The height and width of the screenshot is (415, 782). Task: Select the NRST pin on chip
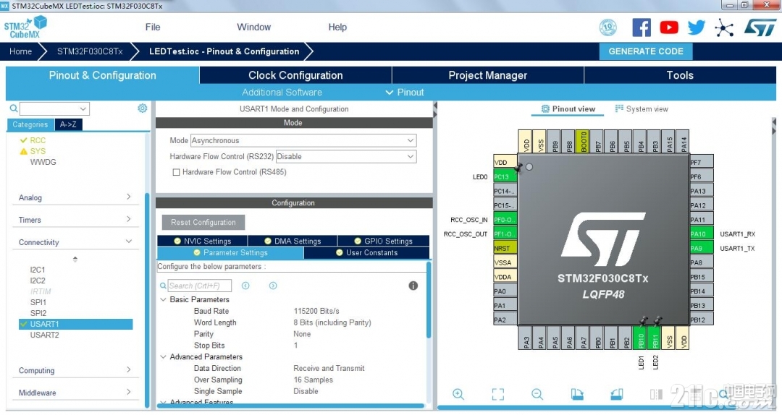[x=505, y=248]
